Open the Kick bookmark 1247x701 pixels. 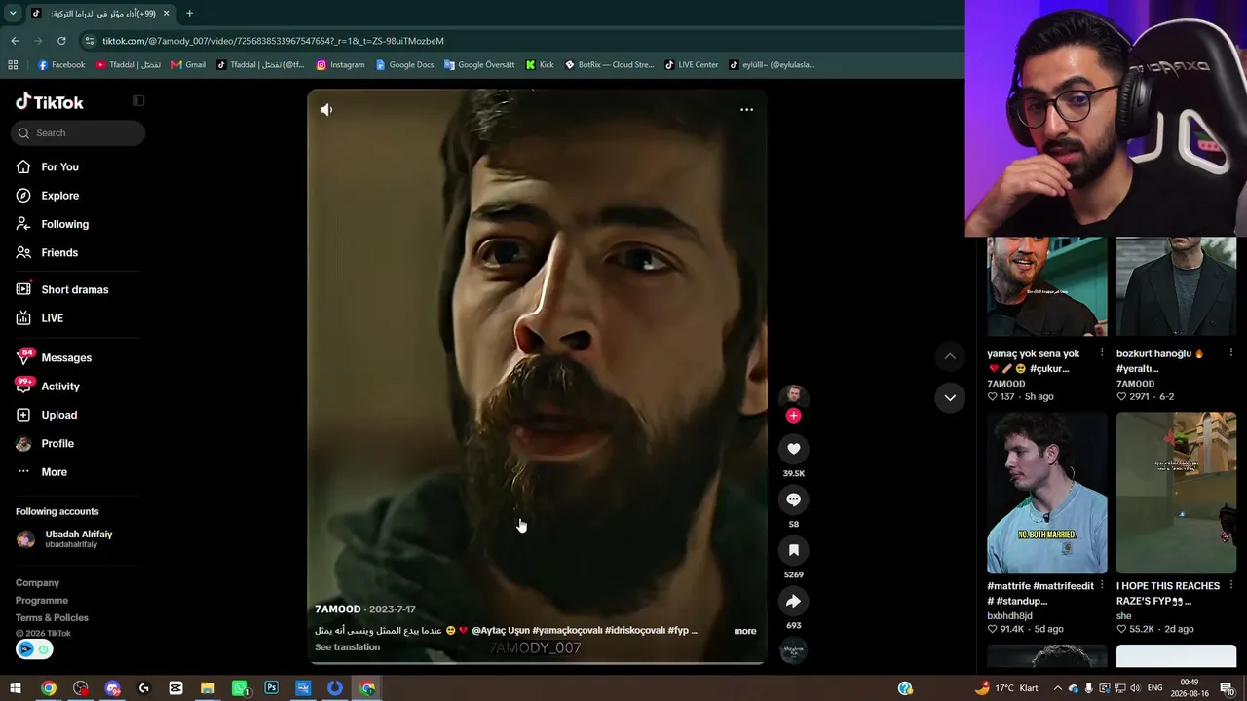tap(540, 65)
